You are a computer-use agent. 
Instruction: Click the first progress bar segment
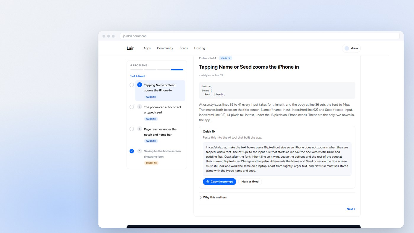(x=137, y=70)
